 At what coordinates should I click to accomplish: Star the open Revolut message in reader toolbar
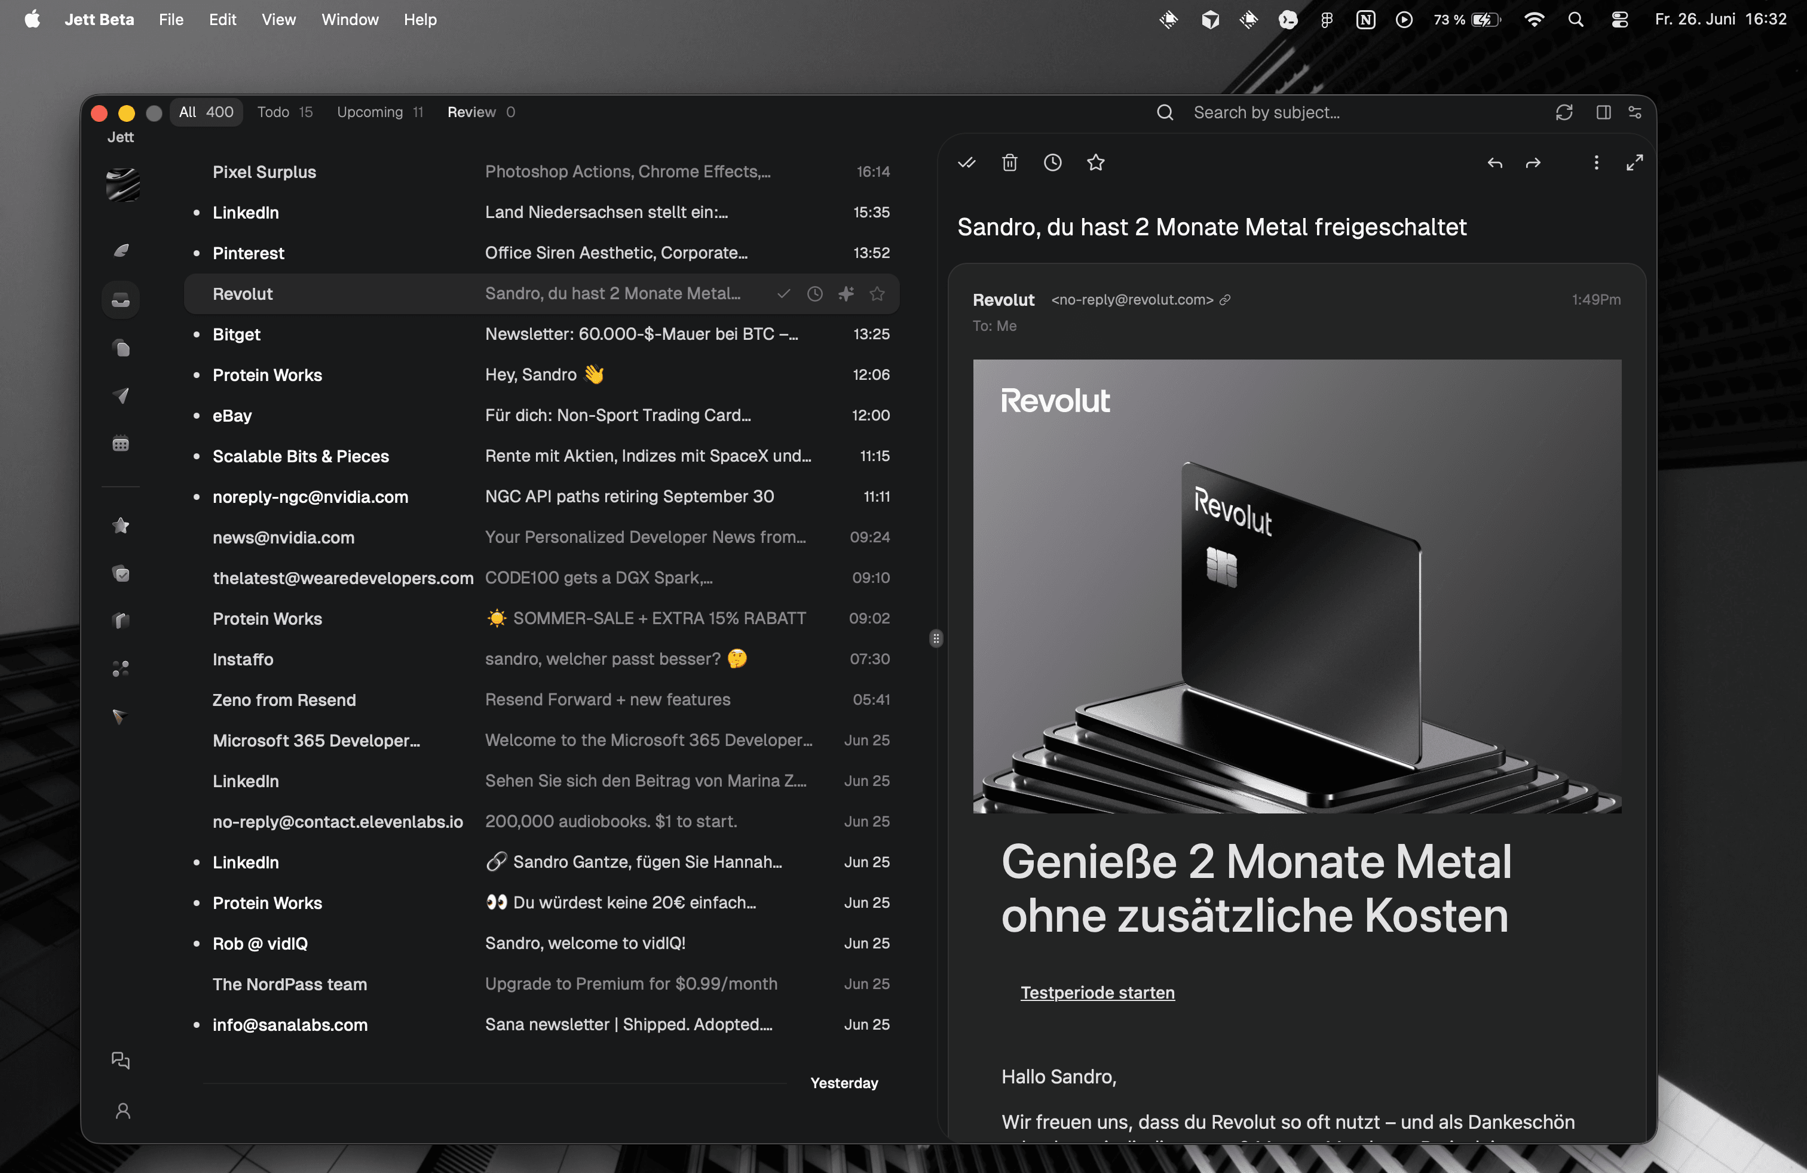(1095, 162)
